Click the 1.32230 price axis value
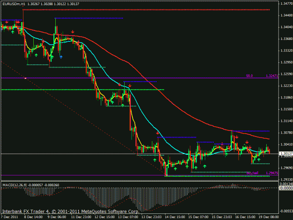Screen dimensions: 293x220 (286, 86)
